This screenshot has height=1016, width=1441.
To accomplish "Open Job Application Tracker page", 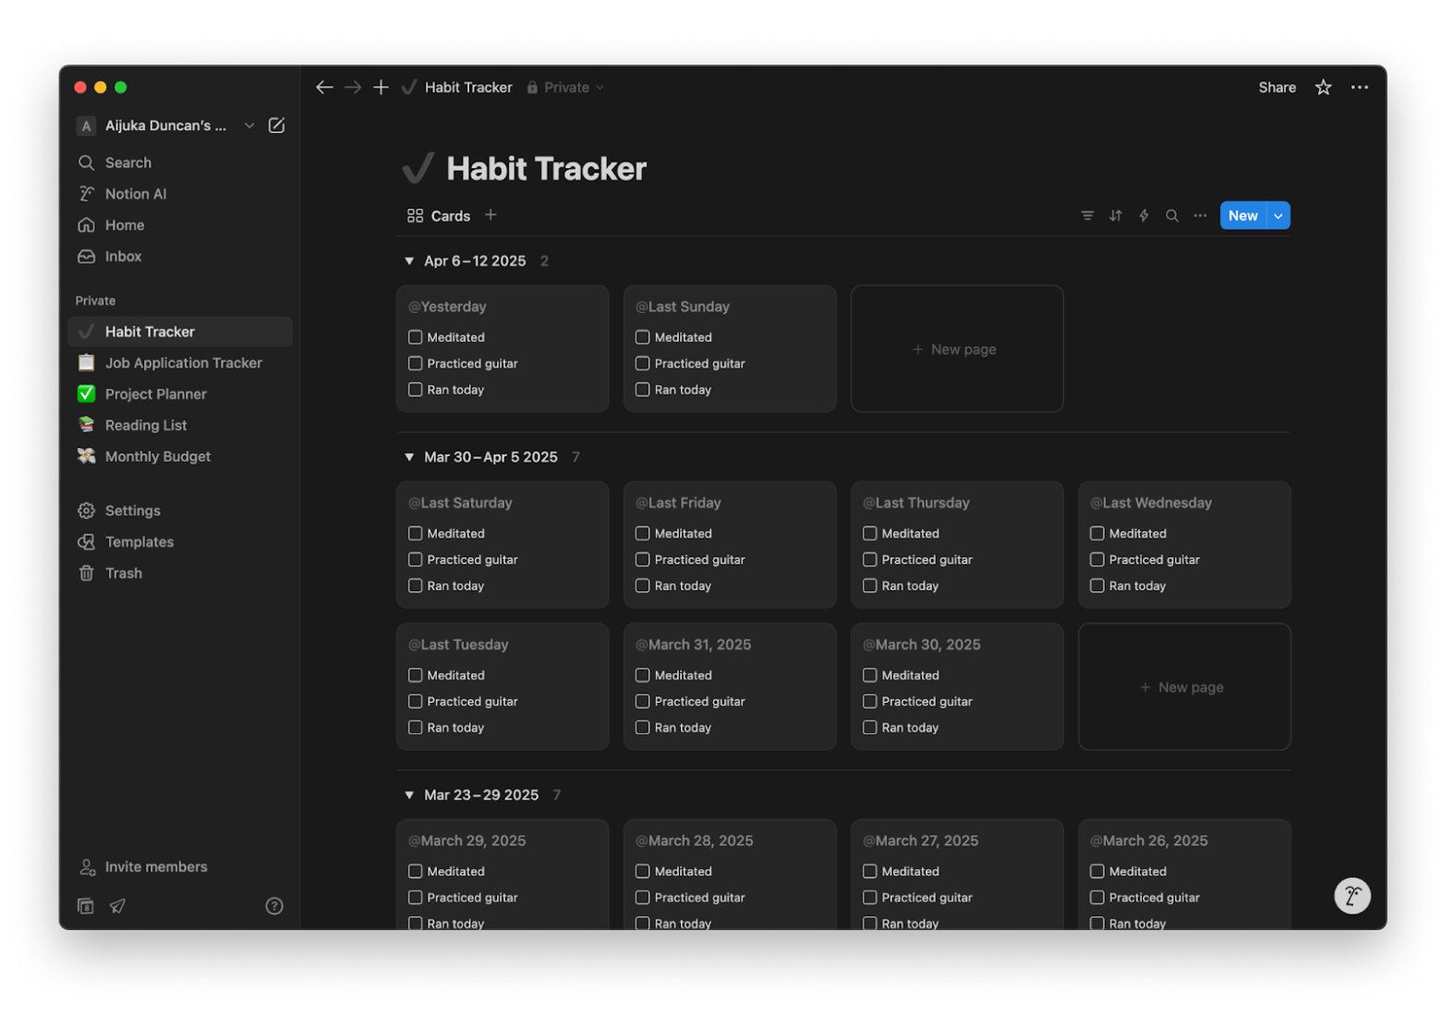I will point(183,363).
